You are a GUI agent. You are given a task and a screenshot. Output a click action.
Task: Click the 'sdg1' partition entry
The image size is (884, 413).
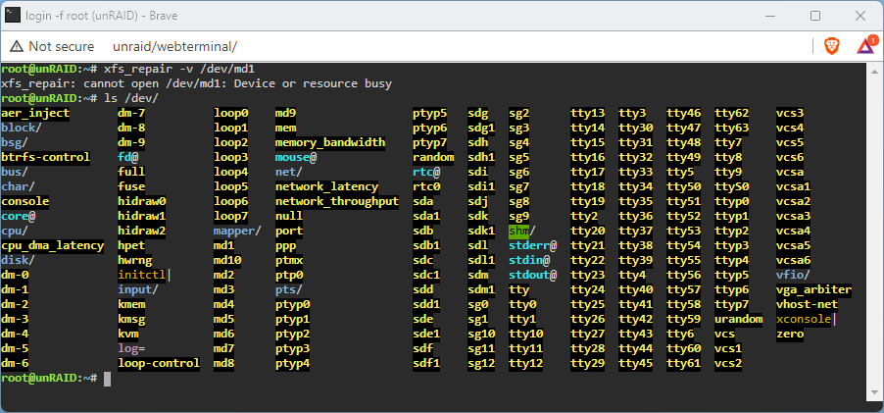click(481, 128)
